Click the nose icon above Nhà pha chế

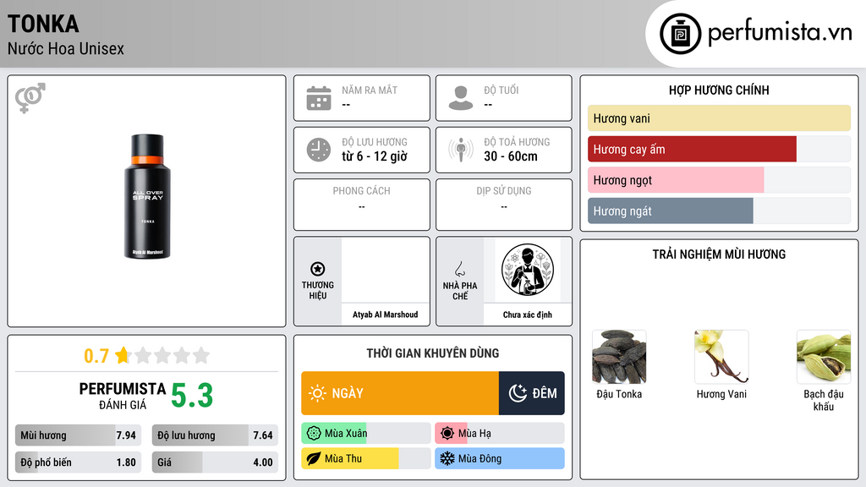click(459, 269)
